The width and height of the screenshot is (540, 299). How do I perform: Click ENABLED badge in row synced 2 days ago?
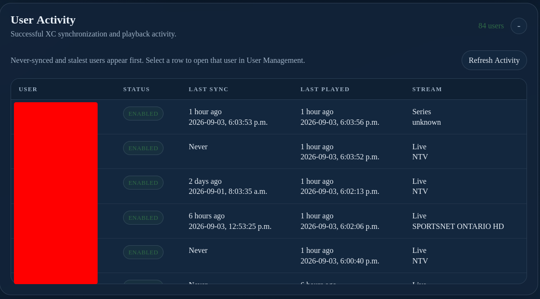[x=143, y=183]
